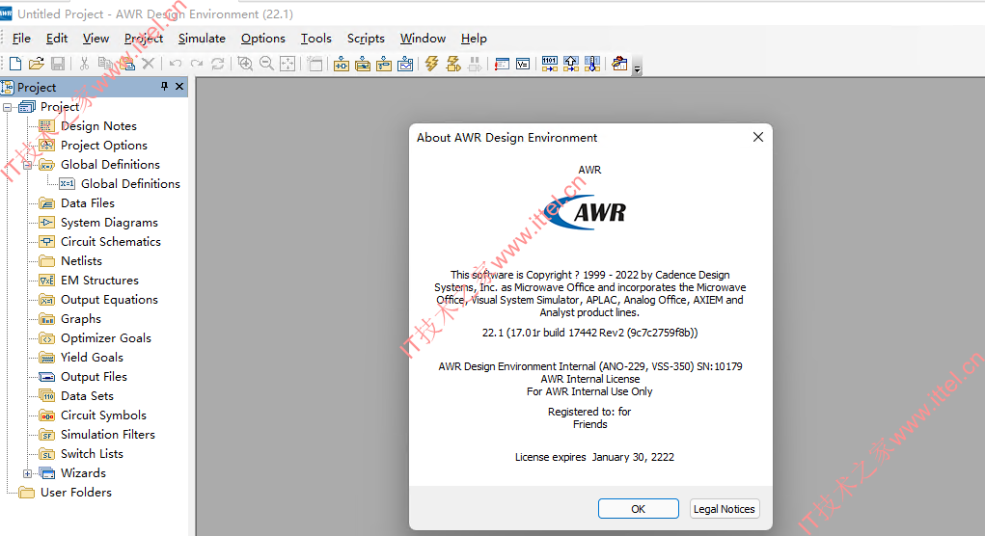985x536 pixels.
Task: Click the New Graph toolbar icon
Action: pyautogui.click(x=406, y=64)
